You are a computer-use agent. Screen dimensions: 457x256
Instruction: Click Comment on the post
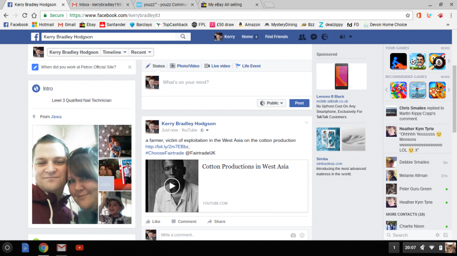click(x=184, y=221)
